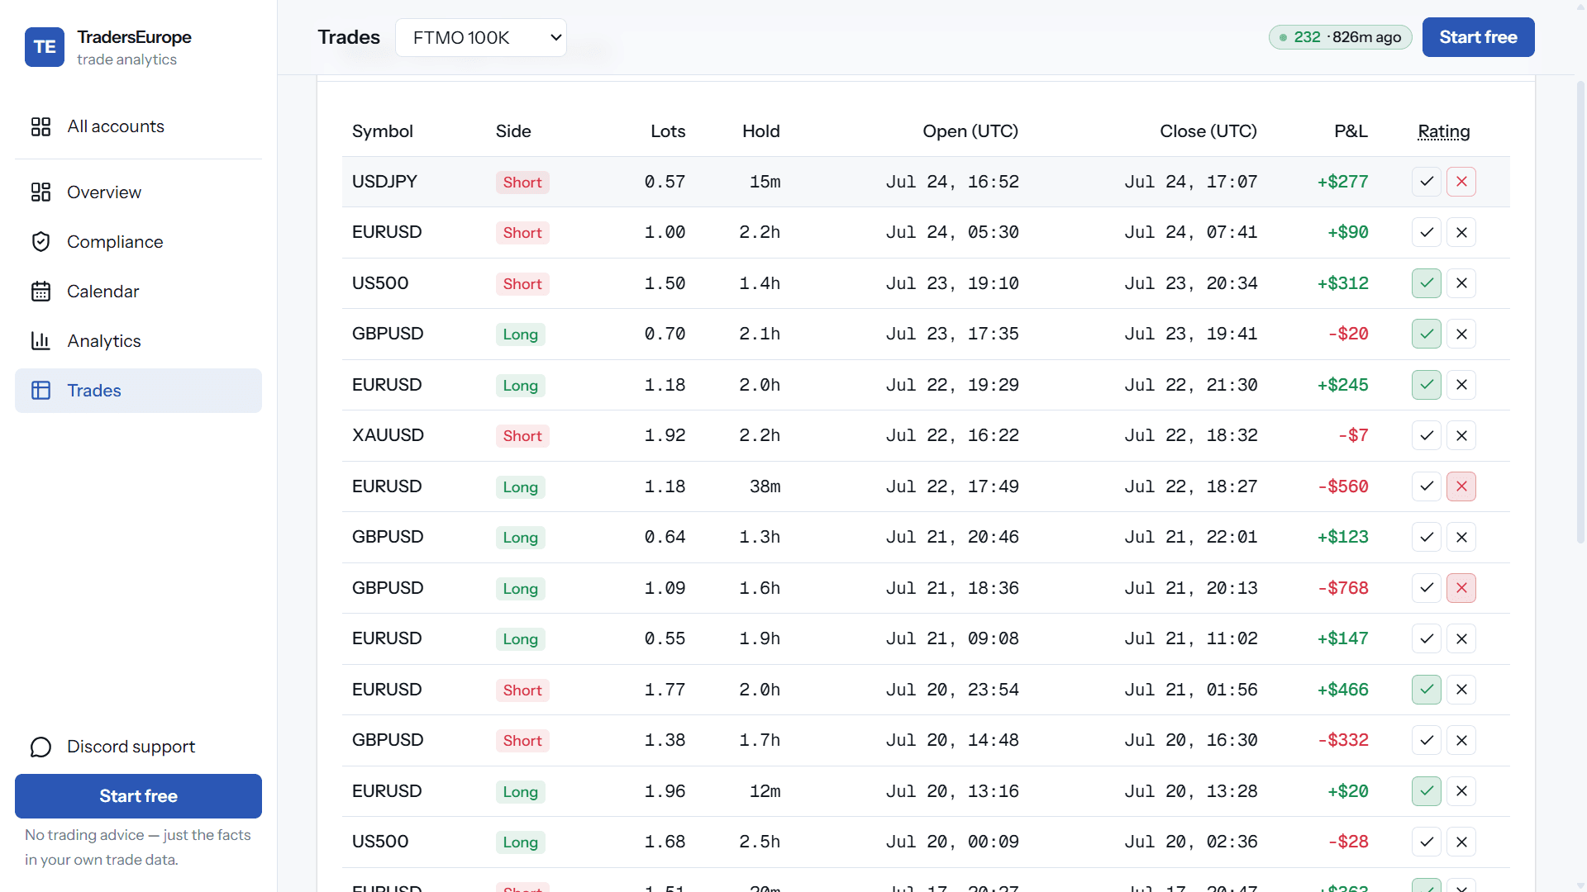Click Start free button in sidebar

coord(138,796)
